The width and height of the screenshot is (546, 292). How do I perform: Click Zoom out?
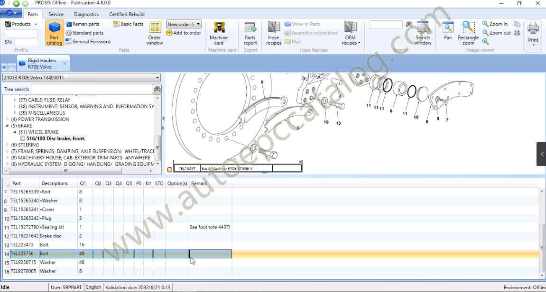[497, 33]
